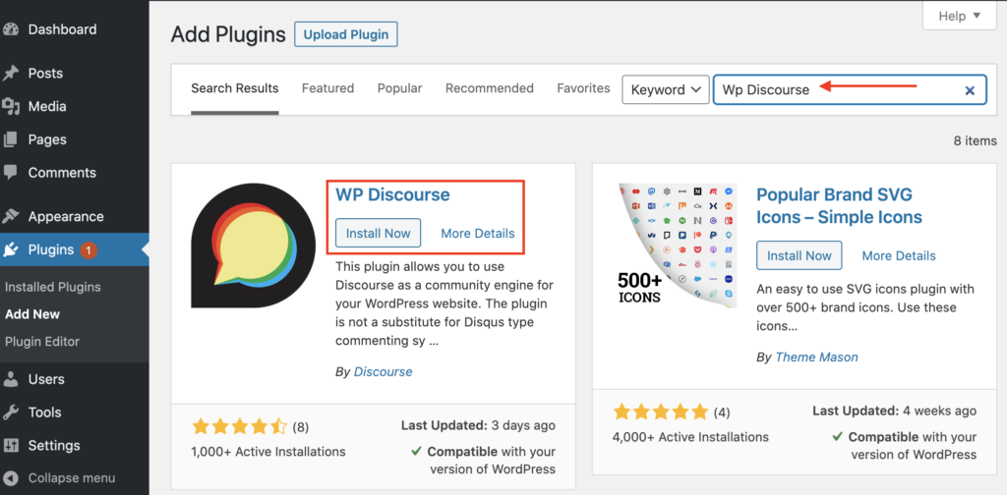The height and width of the screenshot is (495, 1007).
Task: Click the Dashboard gauge icon
Action: click(x=10, y=29)
